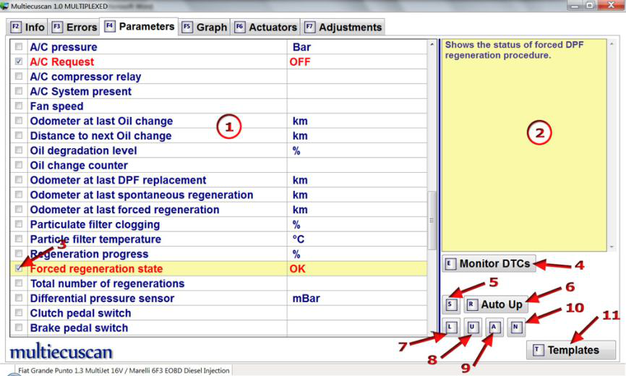This screenshot has height=376, width=626.
Task: Uncheck Forced regeneration state checkbox
Action: 19,269
